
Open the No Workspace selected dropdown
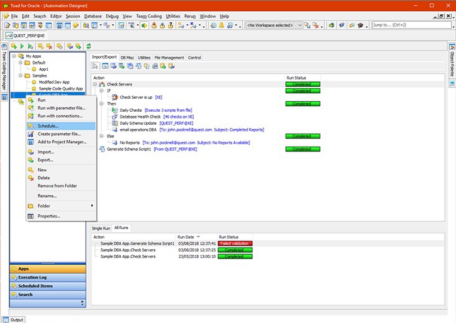[300, 25]
